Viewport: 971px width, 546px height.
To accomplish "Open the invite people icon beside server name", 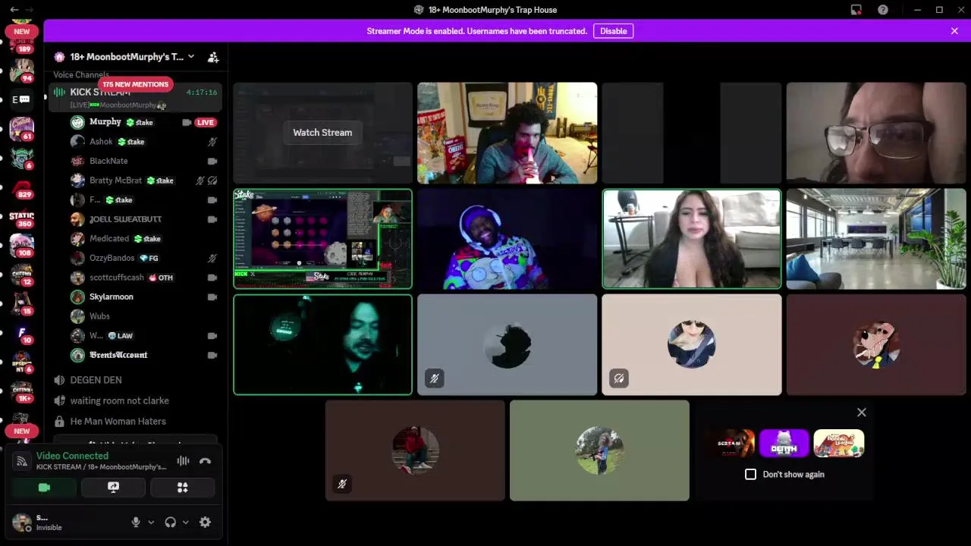I will 213,57.
